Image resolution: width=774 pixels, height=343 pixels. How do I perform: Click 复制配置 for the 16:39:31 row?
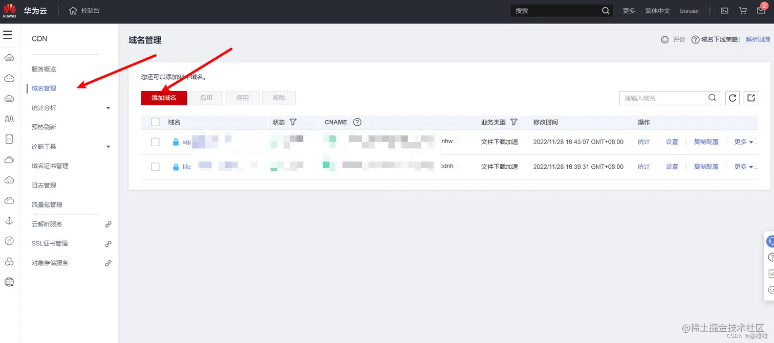[x=706, y=167]
